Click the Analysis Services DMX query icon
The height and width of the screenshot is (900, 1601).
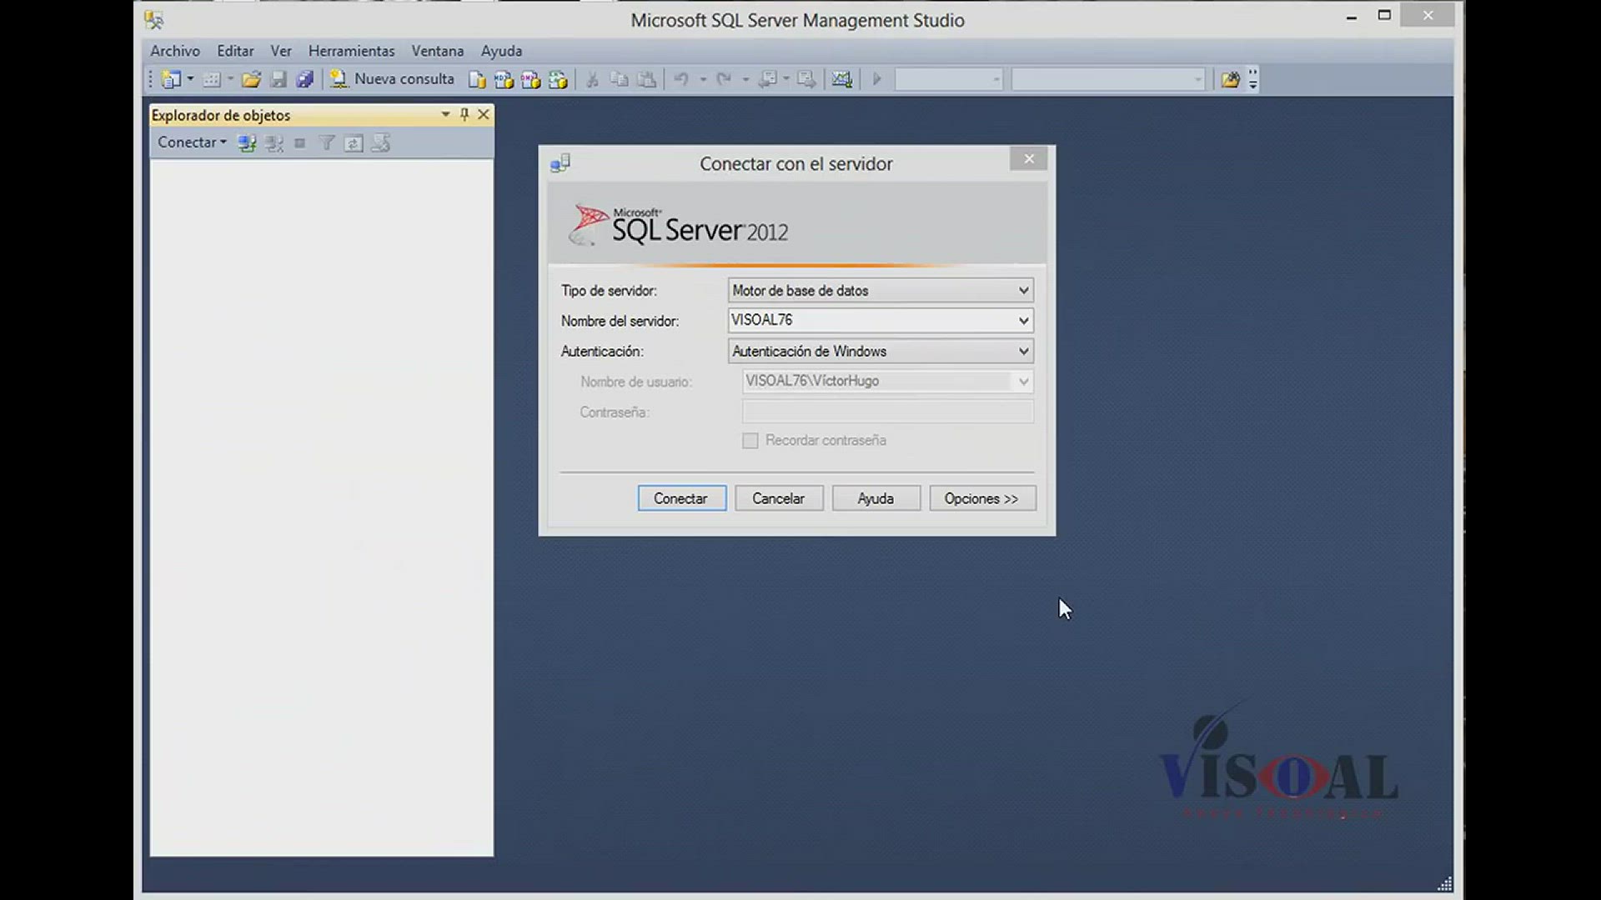530,79
